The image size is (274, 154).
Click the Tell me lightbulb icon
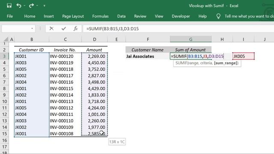coord(218,16)
